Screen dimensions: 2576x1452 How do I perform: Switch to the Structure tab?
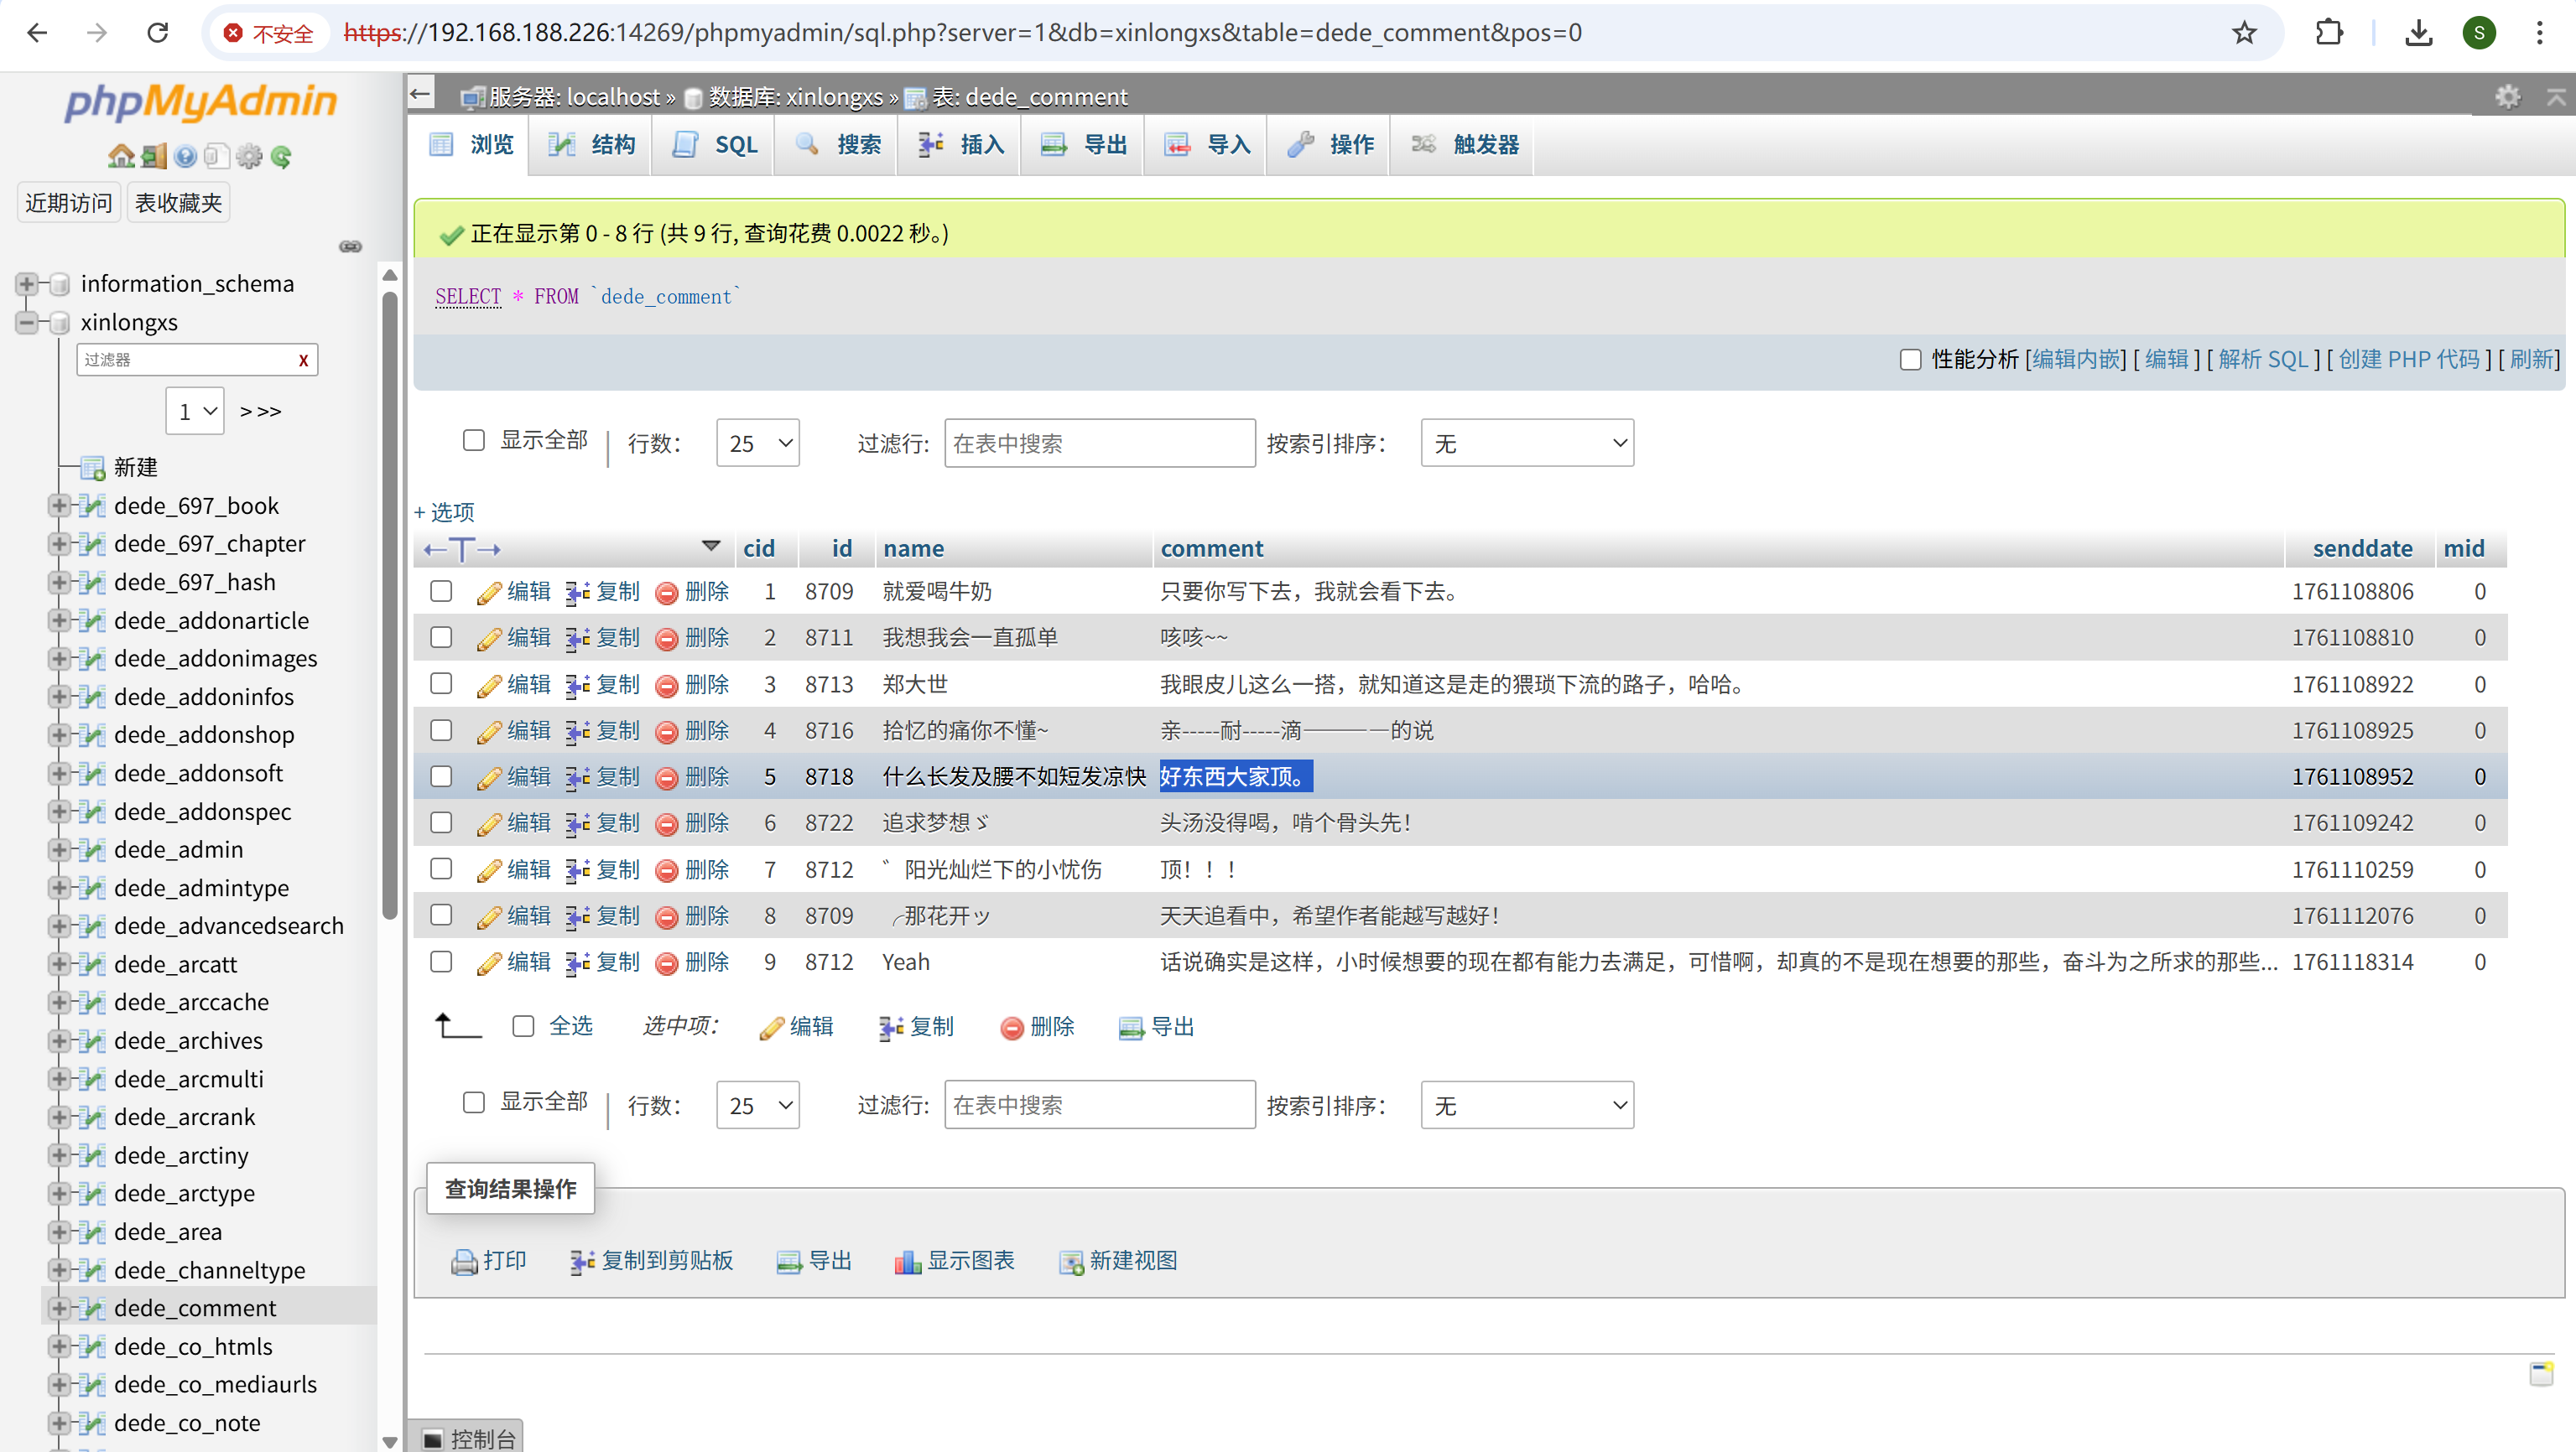tap(592, 145)
